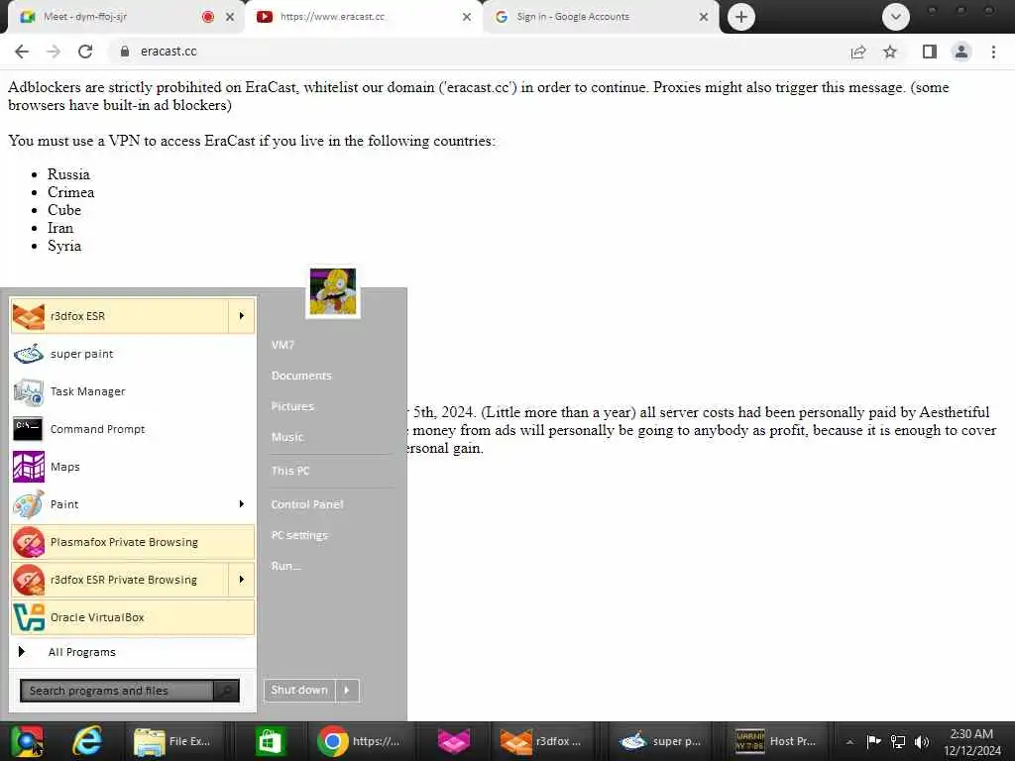Switch to Host Pr... taskbar window

777,741
